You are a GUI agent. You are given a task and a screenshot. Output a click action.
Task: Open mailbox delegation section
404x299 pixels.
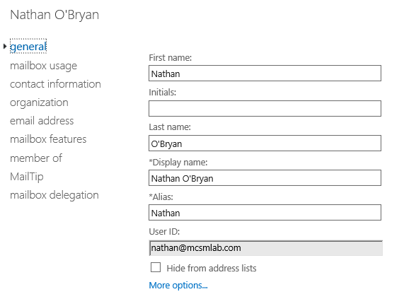tap(54, 195)
